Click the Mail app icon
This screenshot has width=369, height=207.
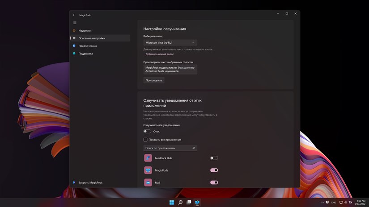[x=148, y=182]
